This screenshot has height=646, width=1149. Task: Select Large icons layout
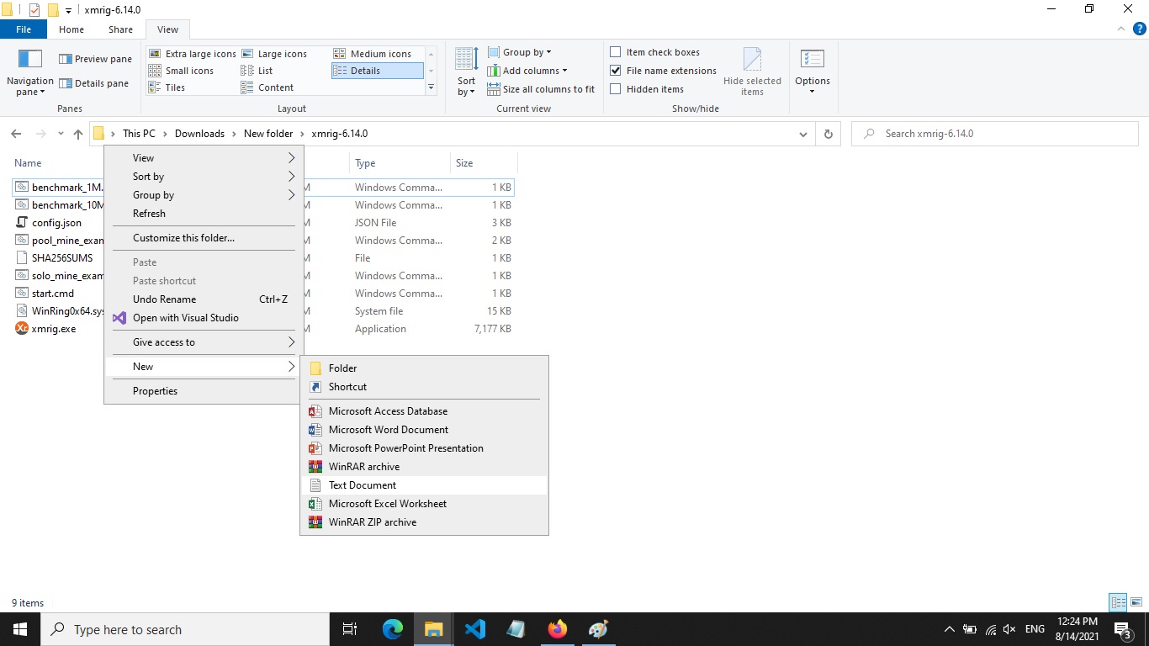point(274,54)
